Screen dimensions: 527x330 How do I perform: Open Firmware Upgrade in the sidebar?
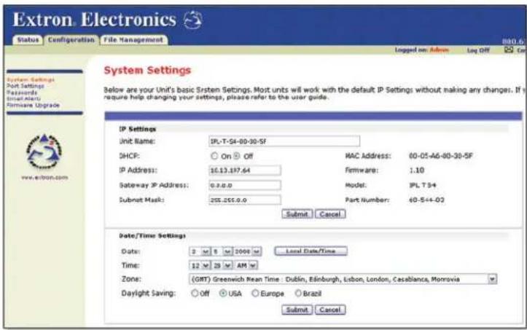[x=33, y=105]
